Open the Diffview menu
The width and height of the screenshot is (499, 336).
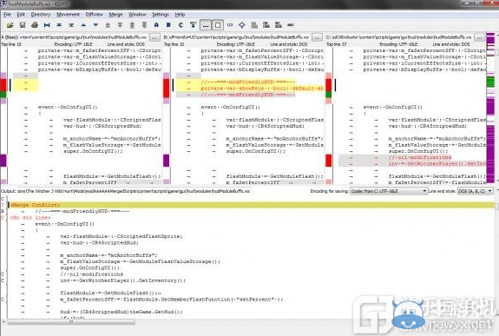click(95, 15)
